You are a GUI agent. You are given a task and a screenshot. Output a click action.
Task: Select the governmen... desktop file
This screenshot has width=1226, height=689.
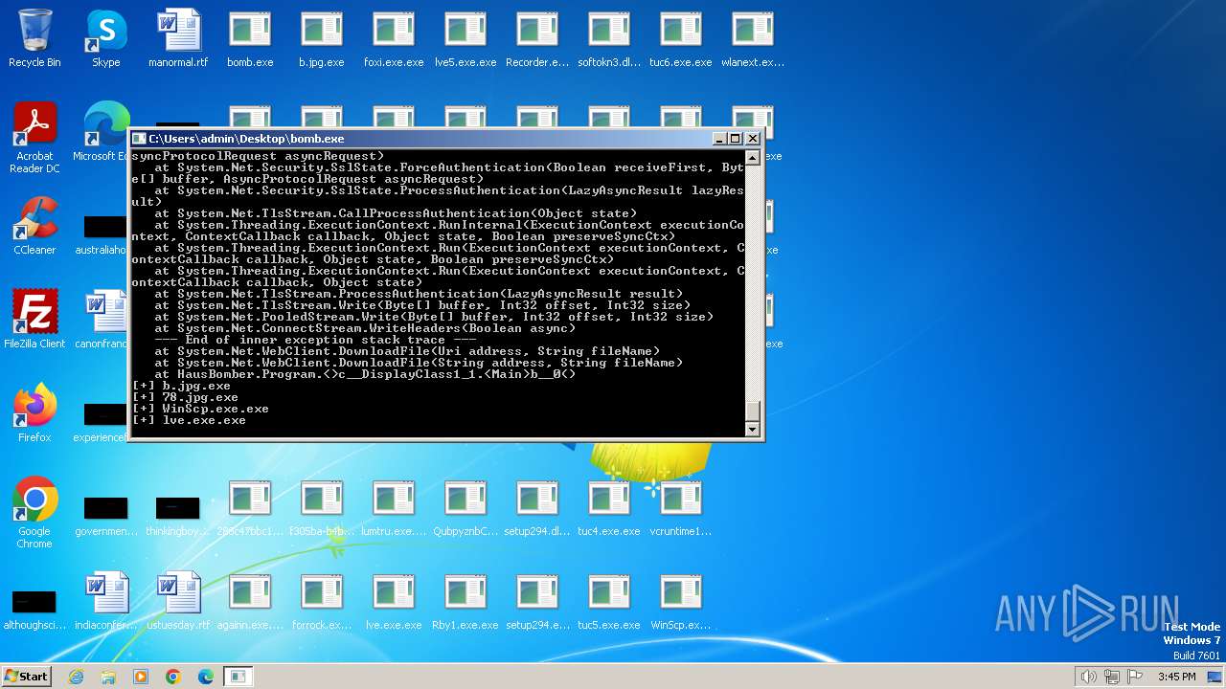[x=106, y=514]
